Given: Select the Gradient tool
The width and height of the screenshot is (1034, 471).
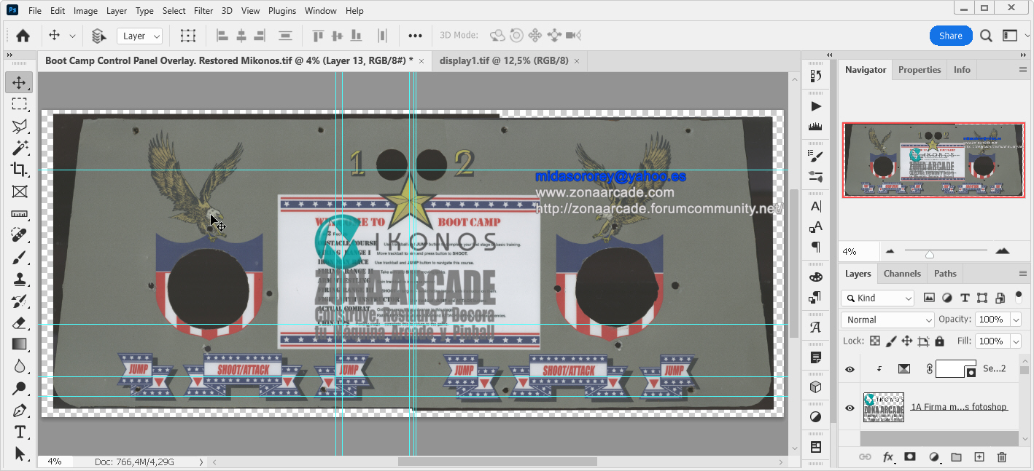Looking at the screenshot, I should [19, 344].
